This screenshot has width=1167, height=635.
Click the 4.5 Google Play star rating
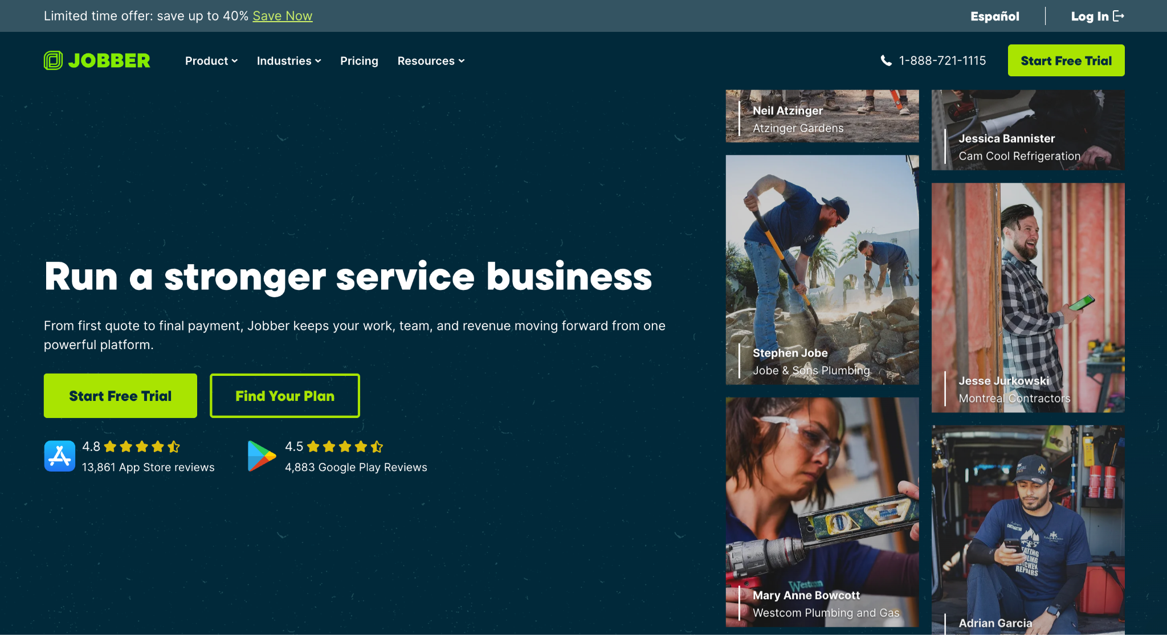[x=345, y=446]
